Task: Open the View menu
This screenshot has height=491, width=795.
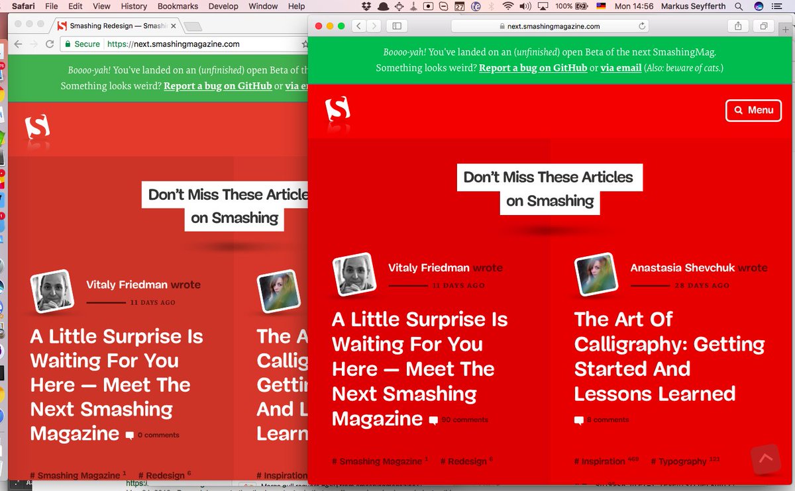Action: [x=101, y=6]
